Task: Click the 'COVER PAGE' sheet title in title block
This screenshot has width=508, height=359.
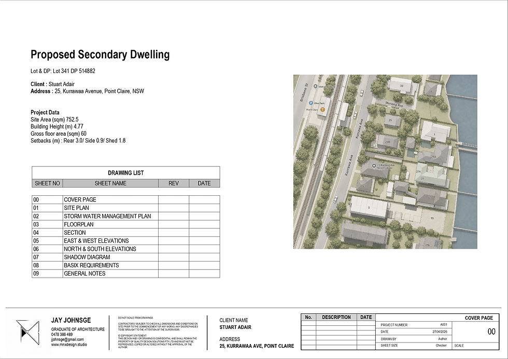Action: pyautogui.click(x=479, y=318)
